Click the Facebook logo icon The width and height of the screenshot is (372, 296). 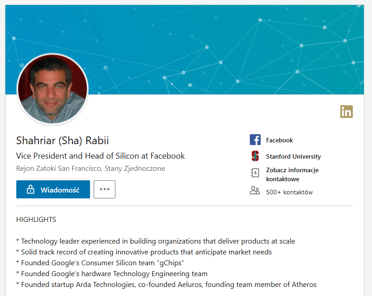(255, 140)
